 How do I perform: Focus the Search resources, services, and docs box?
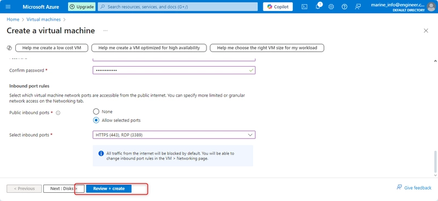pyautogui.click(x=177, y=7)
